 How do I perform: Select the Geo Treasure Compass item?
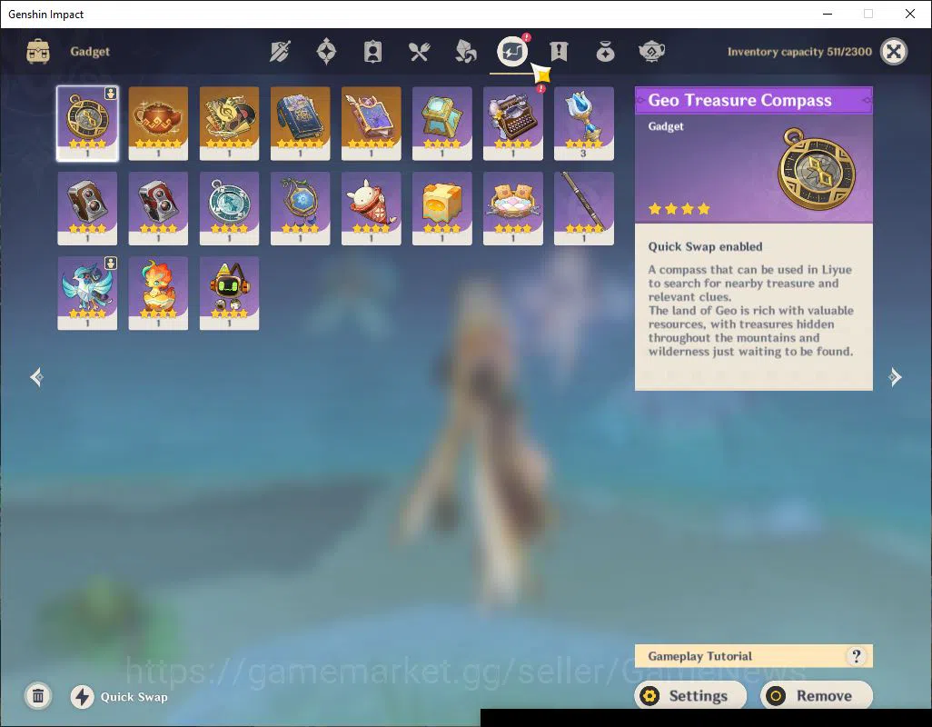coord(87,124)
